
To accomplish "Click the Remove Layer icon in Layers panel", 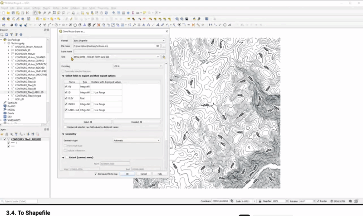I will click(x=37, y=134).
